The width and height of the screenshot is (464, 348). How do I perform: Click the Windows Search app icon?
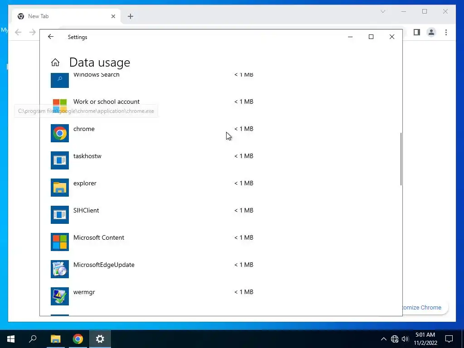(x=60, y=80)
